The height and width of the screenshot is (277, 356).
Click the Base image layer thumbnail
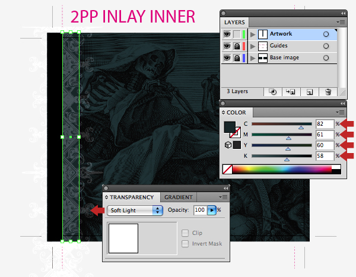(x=263, y=58)
